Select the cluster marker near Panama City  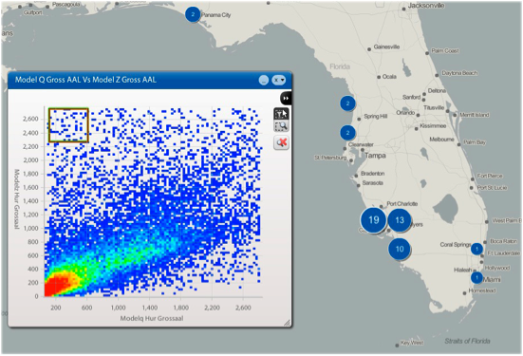pos(193,14)
